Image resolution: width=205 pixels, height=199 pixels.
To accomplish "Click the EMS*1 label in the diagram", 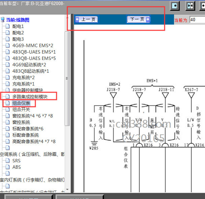I will click(152, 81).
